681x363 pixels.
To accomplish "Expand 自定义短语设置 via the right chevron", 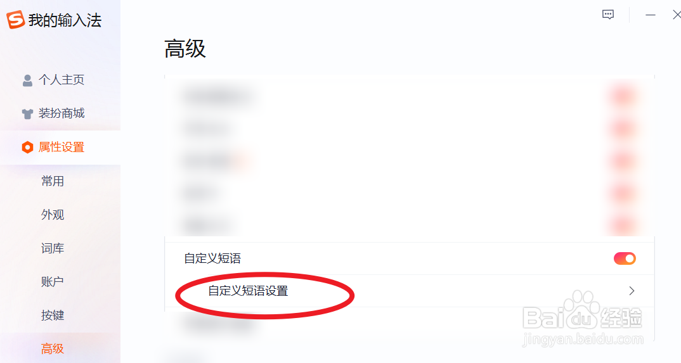I will pos(632,291).
